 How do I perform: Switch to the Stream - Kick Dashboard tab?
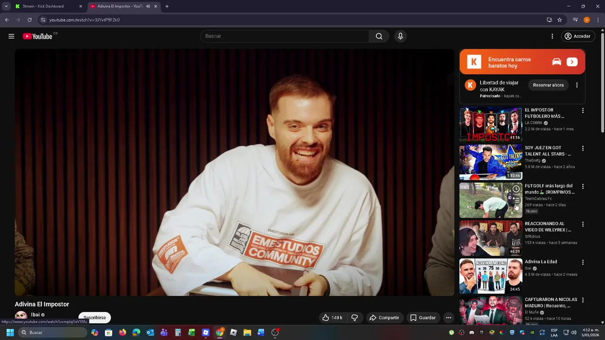[x=47, y=6]
